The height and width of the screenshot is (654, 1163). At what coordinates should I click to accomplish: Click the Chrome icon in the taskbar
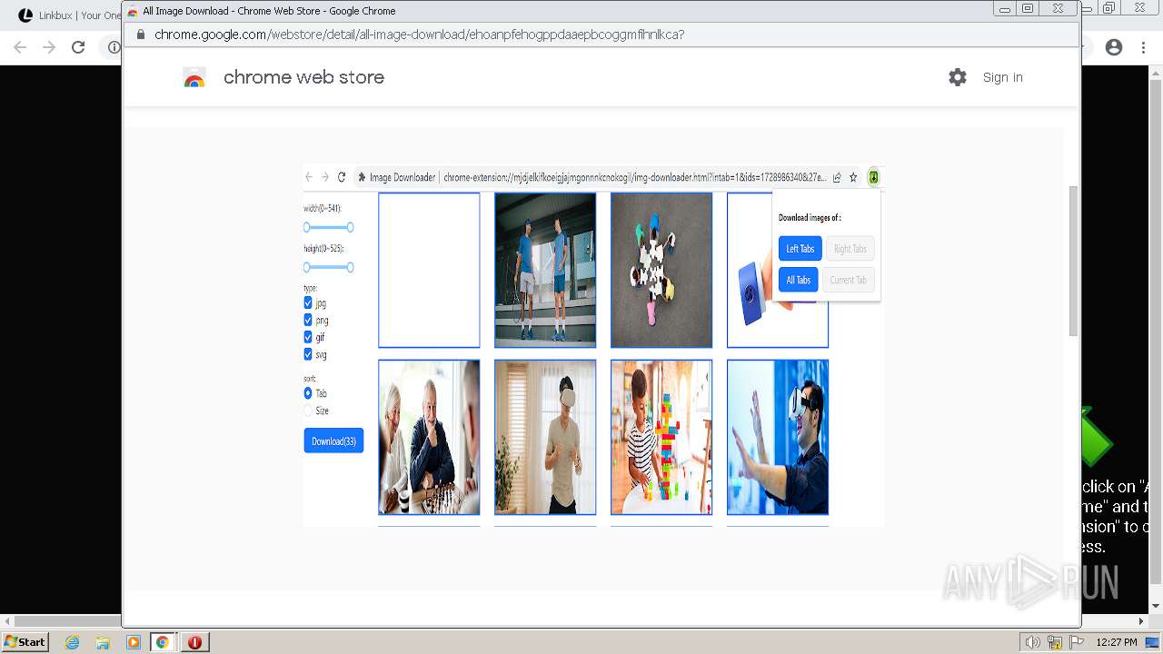pos(163,642)
